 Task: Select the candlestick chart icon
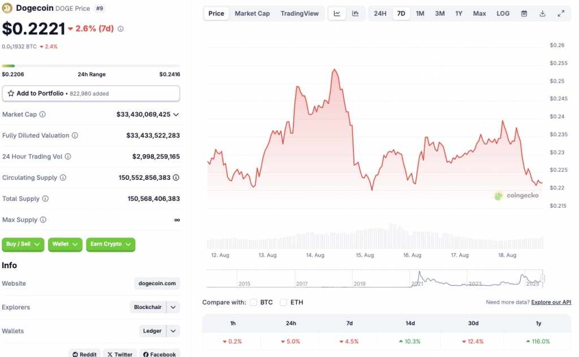(355, 13)
